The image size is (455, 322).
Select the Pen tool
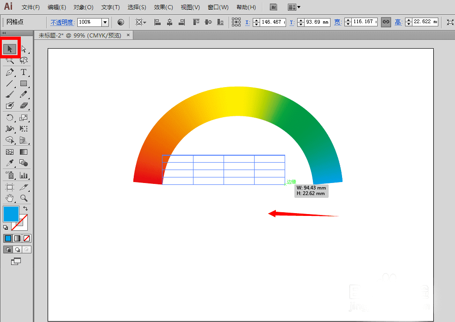click(10, 72)
